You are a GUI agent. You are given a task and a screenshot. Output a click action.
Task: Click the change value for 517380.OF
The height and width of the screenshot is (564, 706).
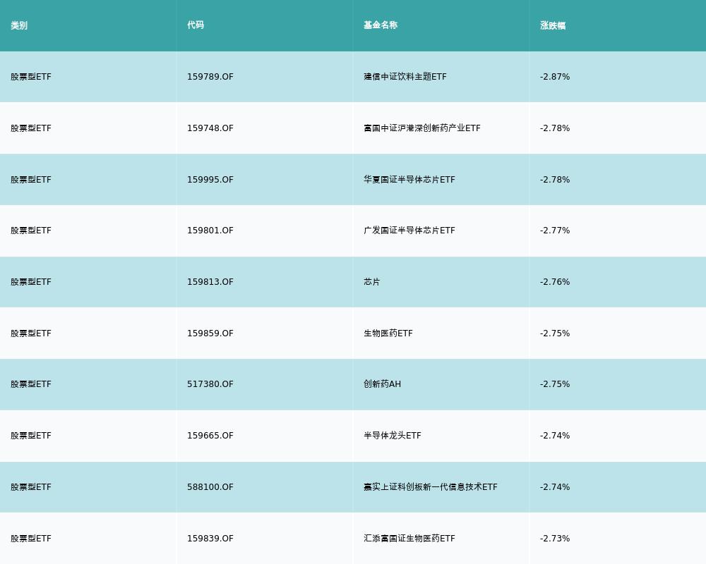[555, 384]
